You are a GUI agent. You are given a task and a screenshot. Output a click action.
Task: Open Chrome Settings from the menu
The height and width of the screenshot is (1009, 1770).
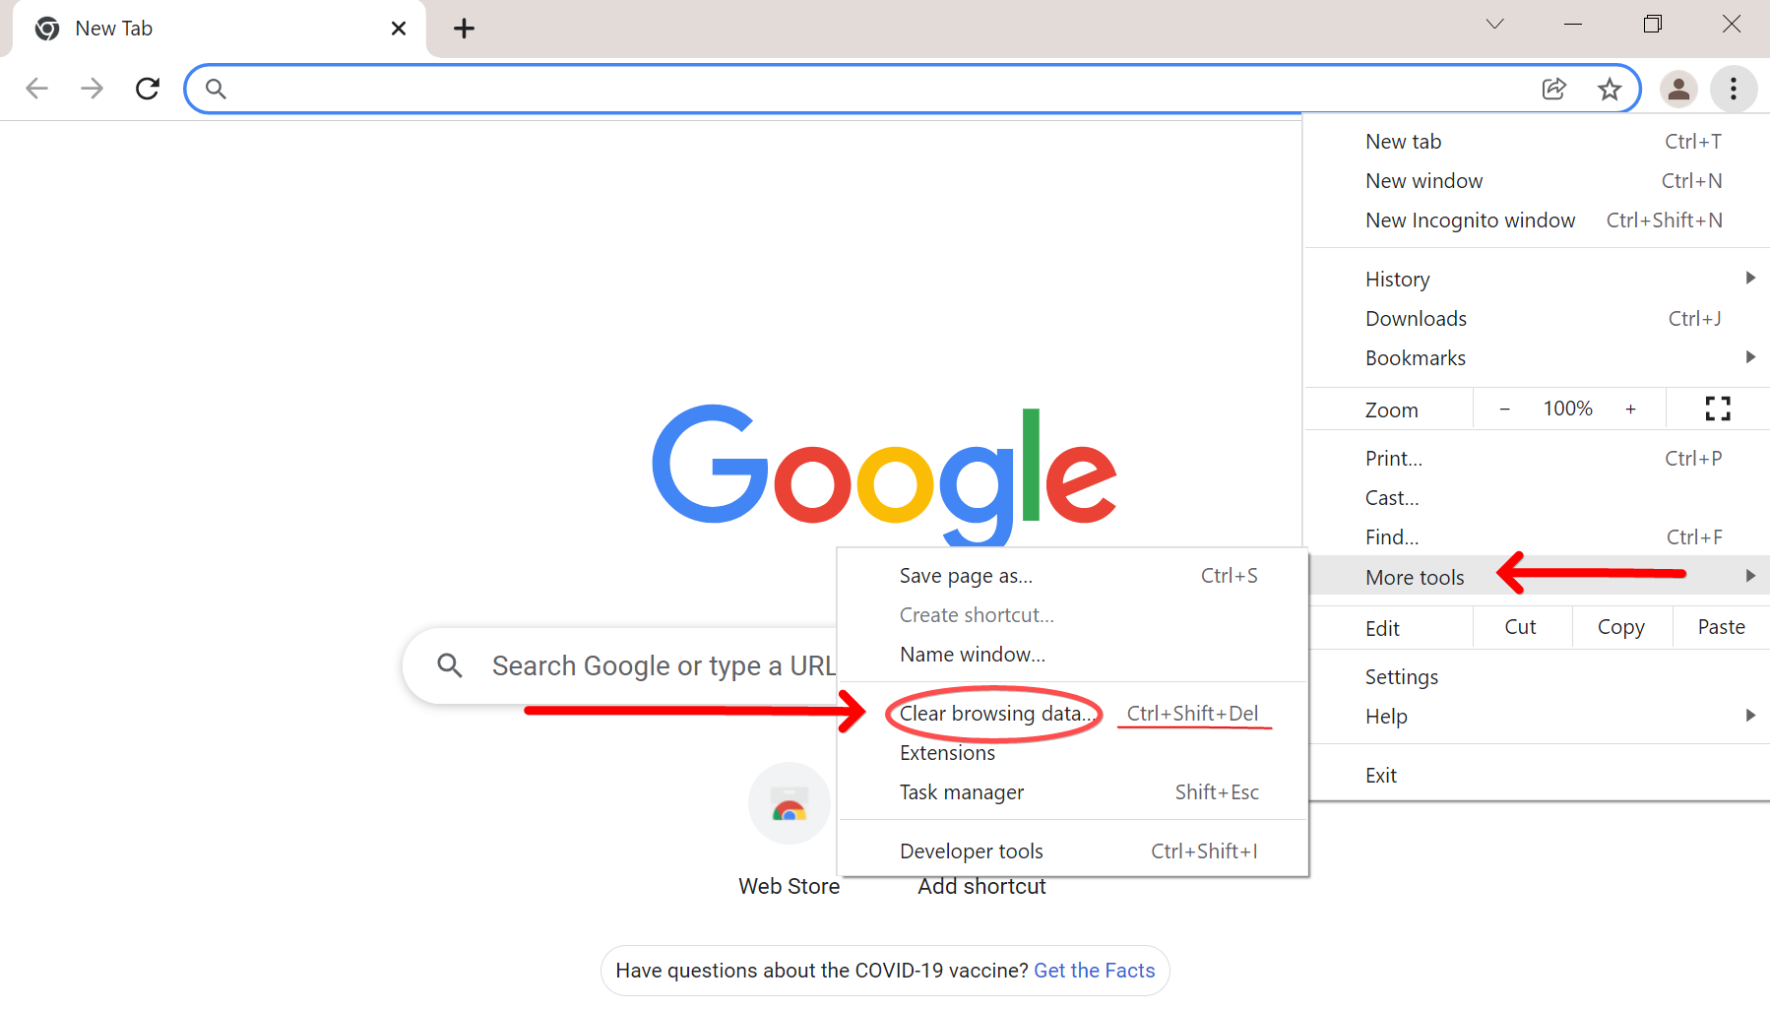pyautogui.click(x=1401, y=676)
